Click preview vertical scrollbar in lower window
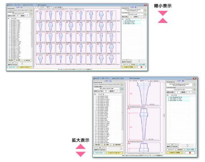This screenshot has height=162, width=205. [164, 117]
